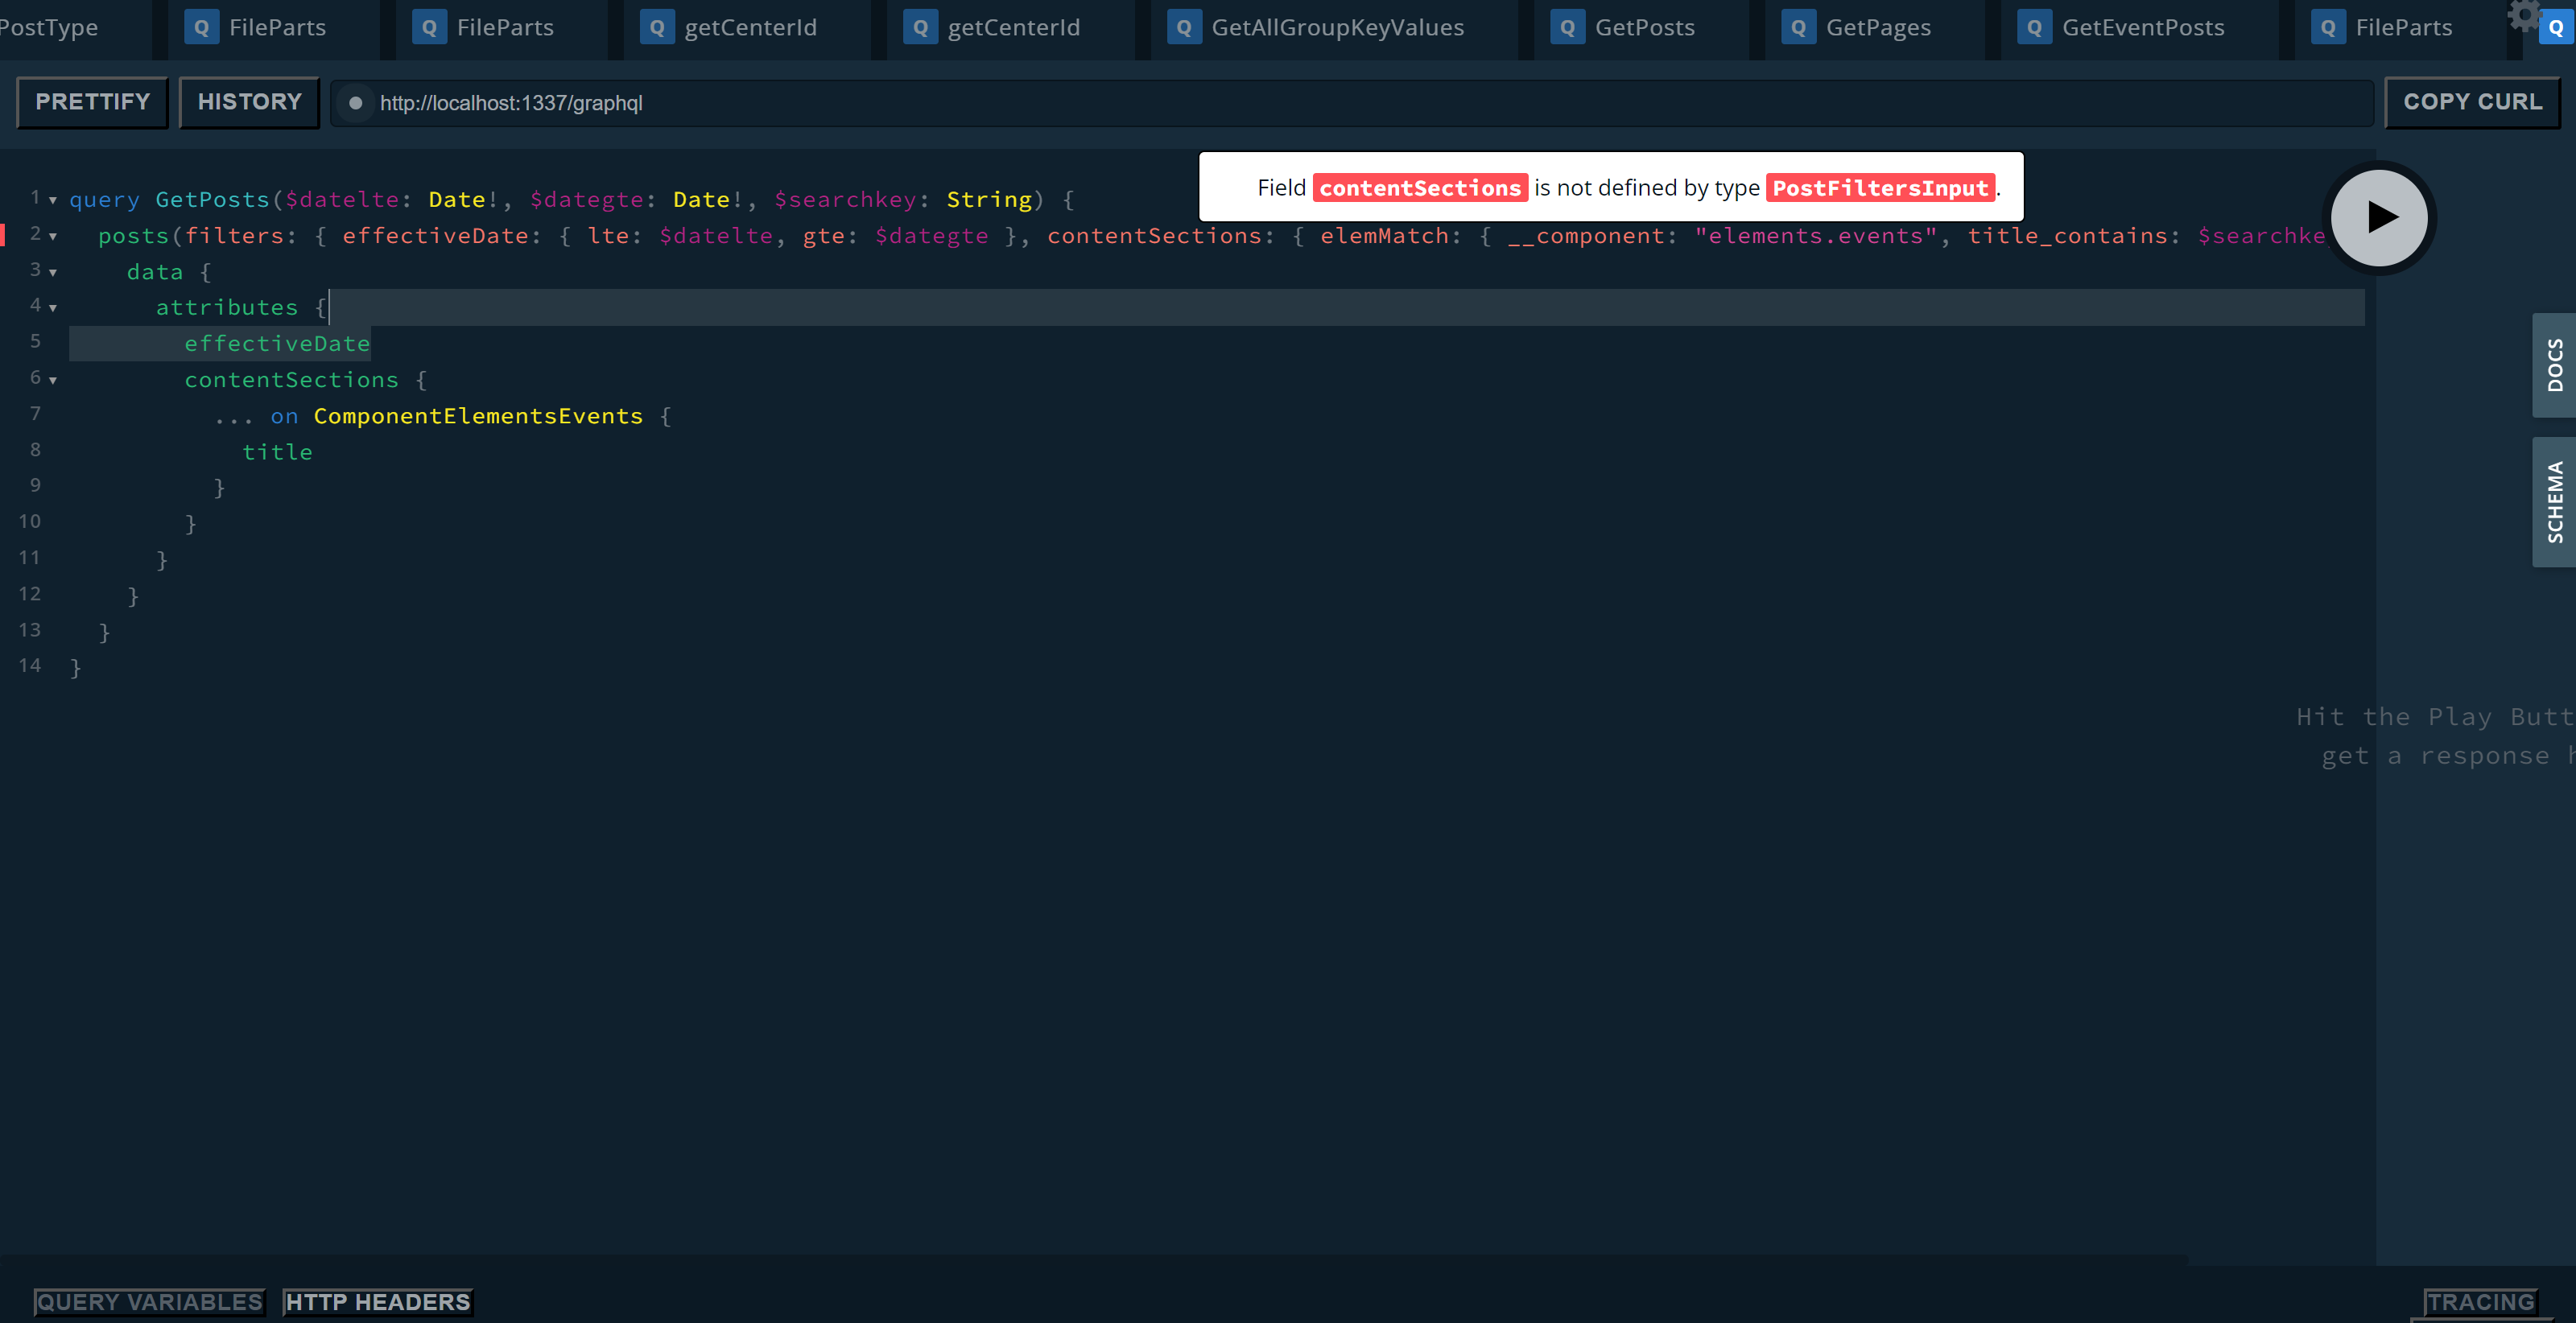This screenshot has width=2576, height=1323.
Task: Click the effectiveDate field on line 5
Action: click(277, 344)
